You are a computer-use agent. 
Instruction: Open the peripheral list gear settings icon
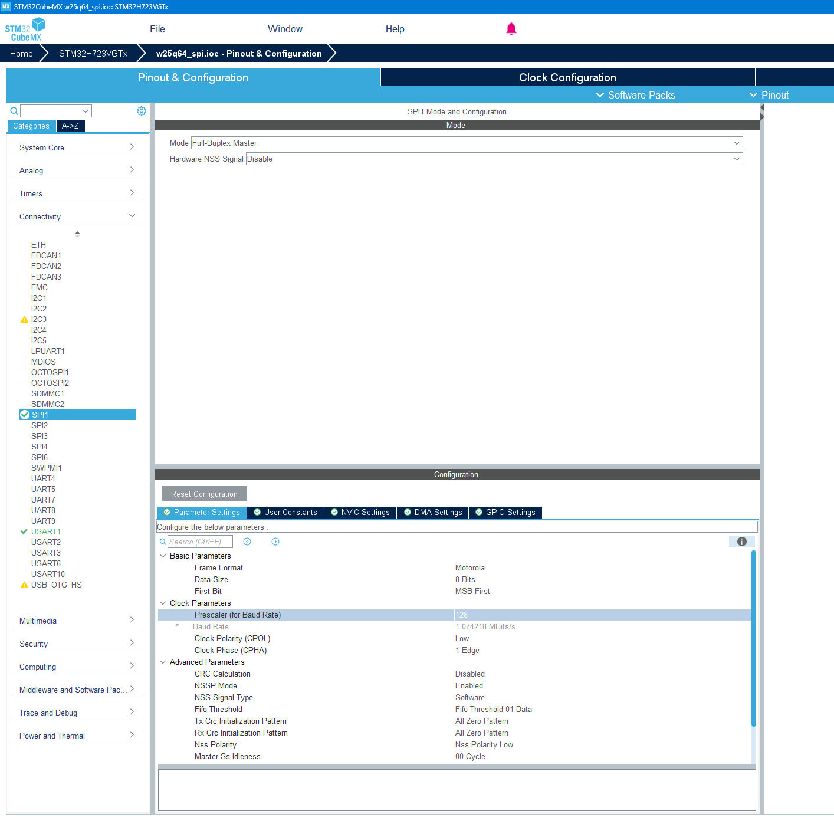coord(142,111)
